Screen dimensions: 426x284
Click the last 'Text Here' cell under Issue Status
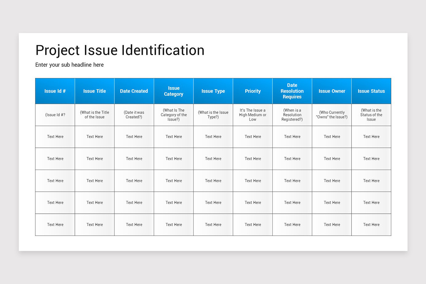tap(371, 224)
